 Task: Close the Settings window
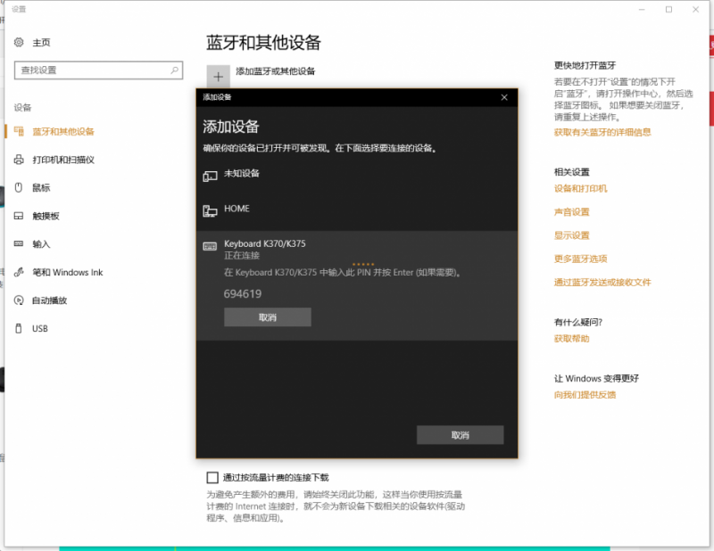click(x=695, y=9)
